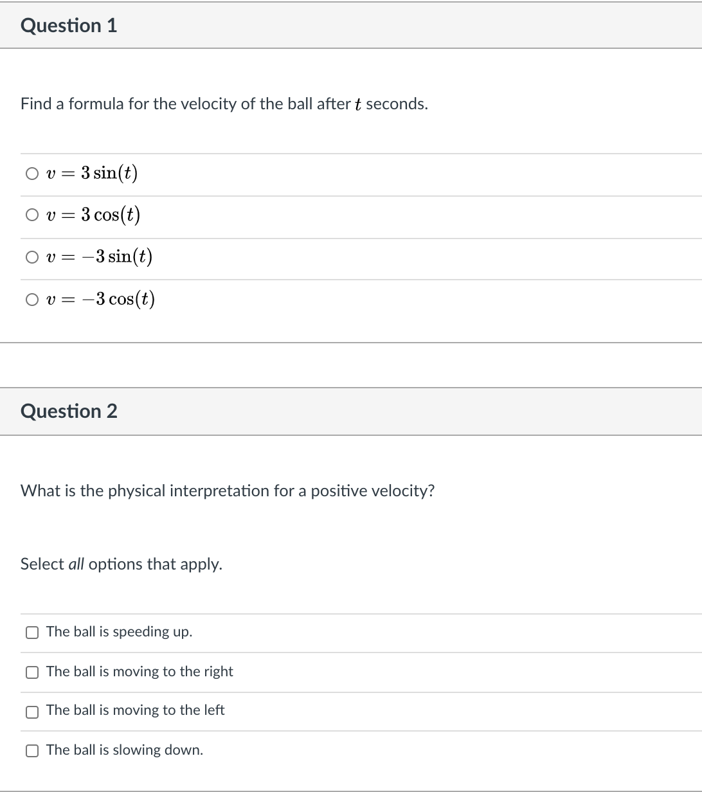Click 'The ball is moving to the right' label
This screenshot has width=702, height=792.
(x=139, y=672)
